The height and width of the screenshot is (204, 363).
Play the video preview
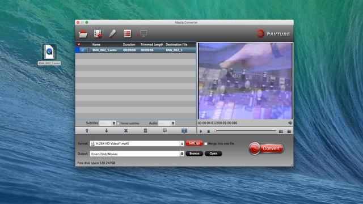click(x=201, y=131)
